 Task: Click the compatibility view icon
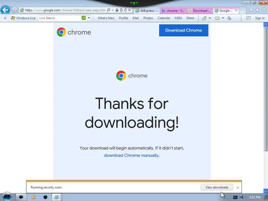coord(121,10)
